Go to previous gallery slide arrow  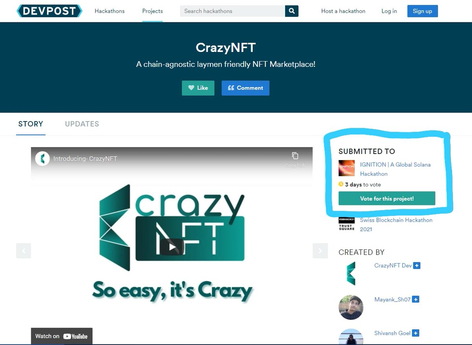pos(24,251)
